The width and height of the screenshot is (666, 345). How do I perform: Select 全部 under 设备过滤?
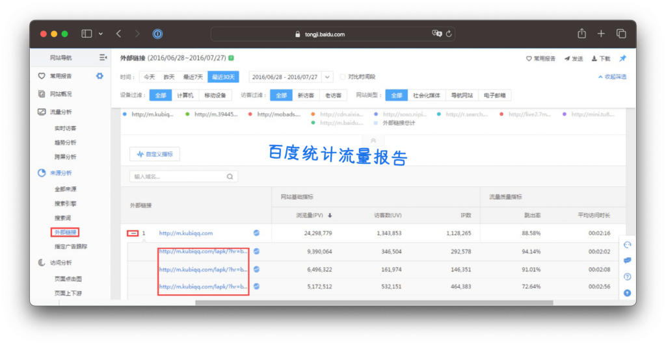tap(161, 96)
